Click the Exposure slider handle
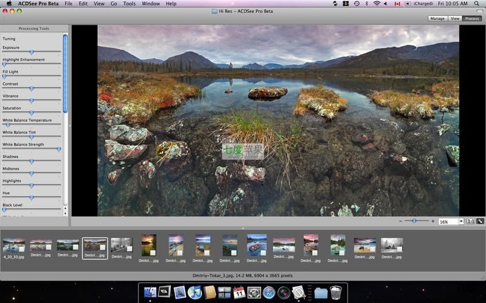 (32, 52)
